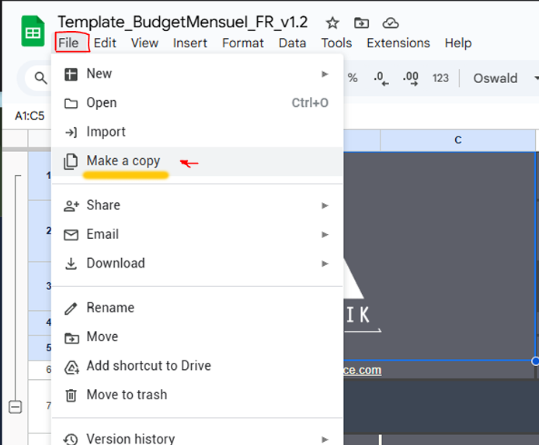539x445 pixels.
Task: Click the increase decimal places icon
Action: pyautogui.click(x=410, y=78)
